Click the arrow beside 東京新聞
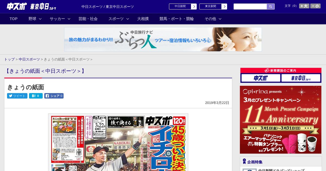Screen dimensions: 326x171 [x=224, y=7]
